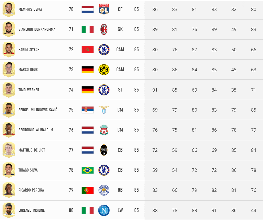Click Lorenzo Insigne player card photo
The image size is (263, 220).
9,210
